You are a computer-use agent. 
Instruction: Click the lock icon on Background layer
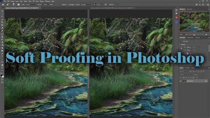pyautogui.click(x=206, y=81)
